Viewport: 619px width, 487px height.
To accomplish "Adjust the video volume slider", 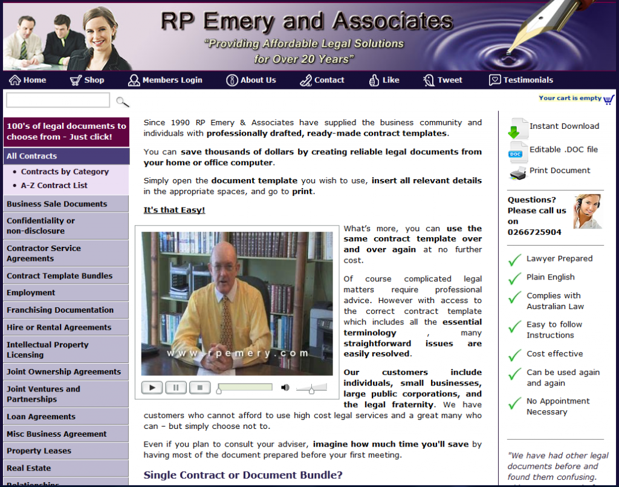I will tap(311, 389).
